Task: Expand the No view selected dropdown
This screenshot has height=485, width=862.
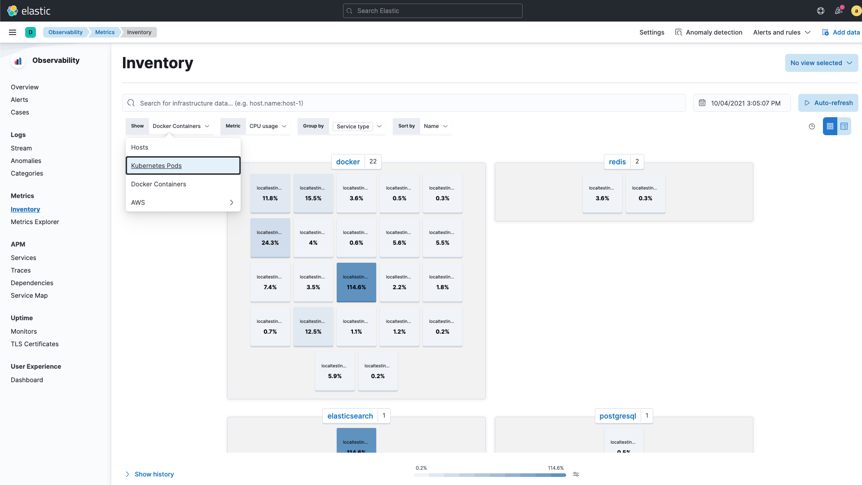Action: click(821, 63)
